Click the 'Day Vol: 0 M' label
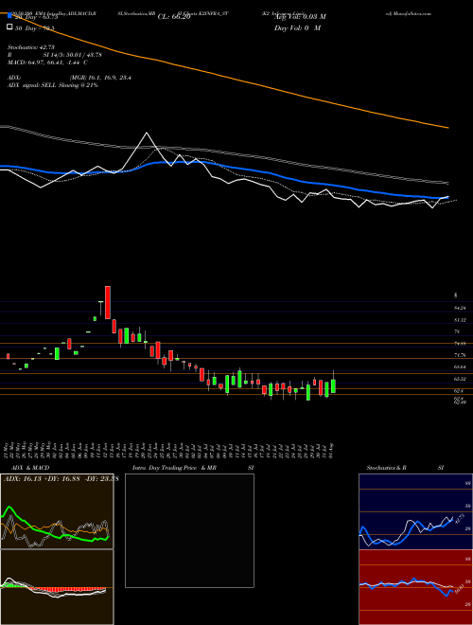 [x=297, y=27]
